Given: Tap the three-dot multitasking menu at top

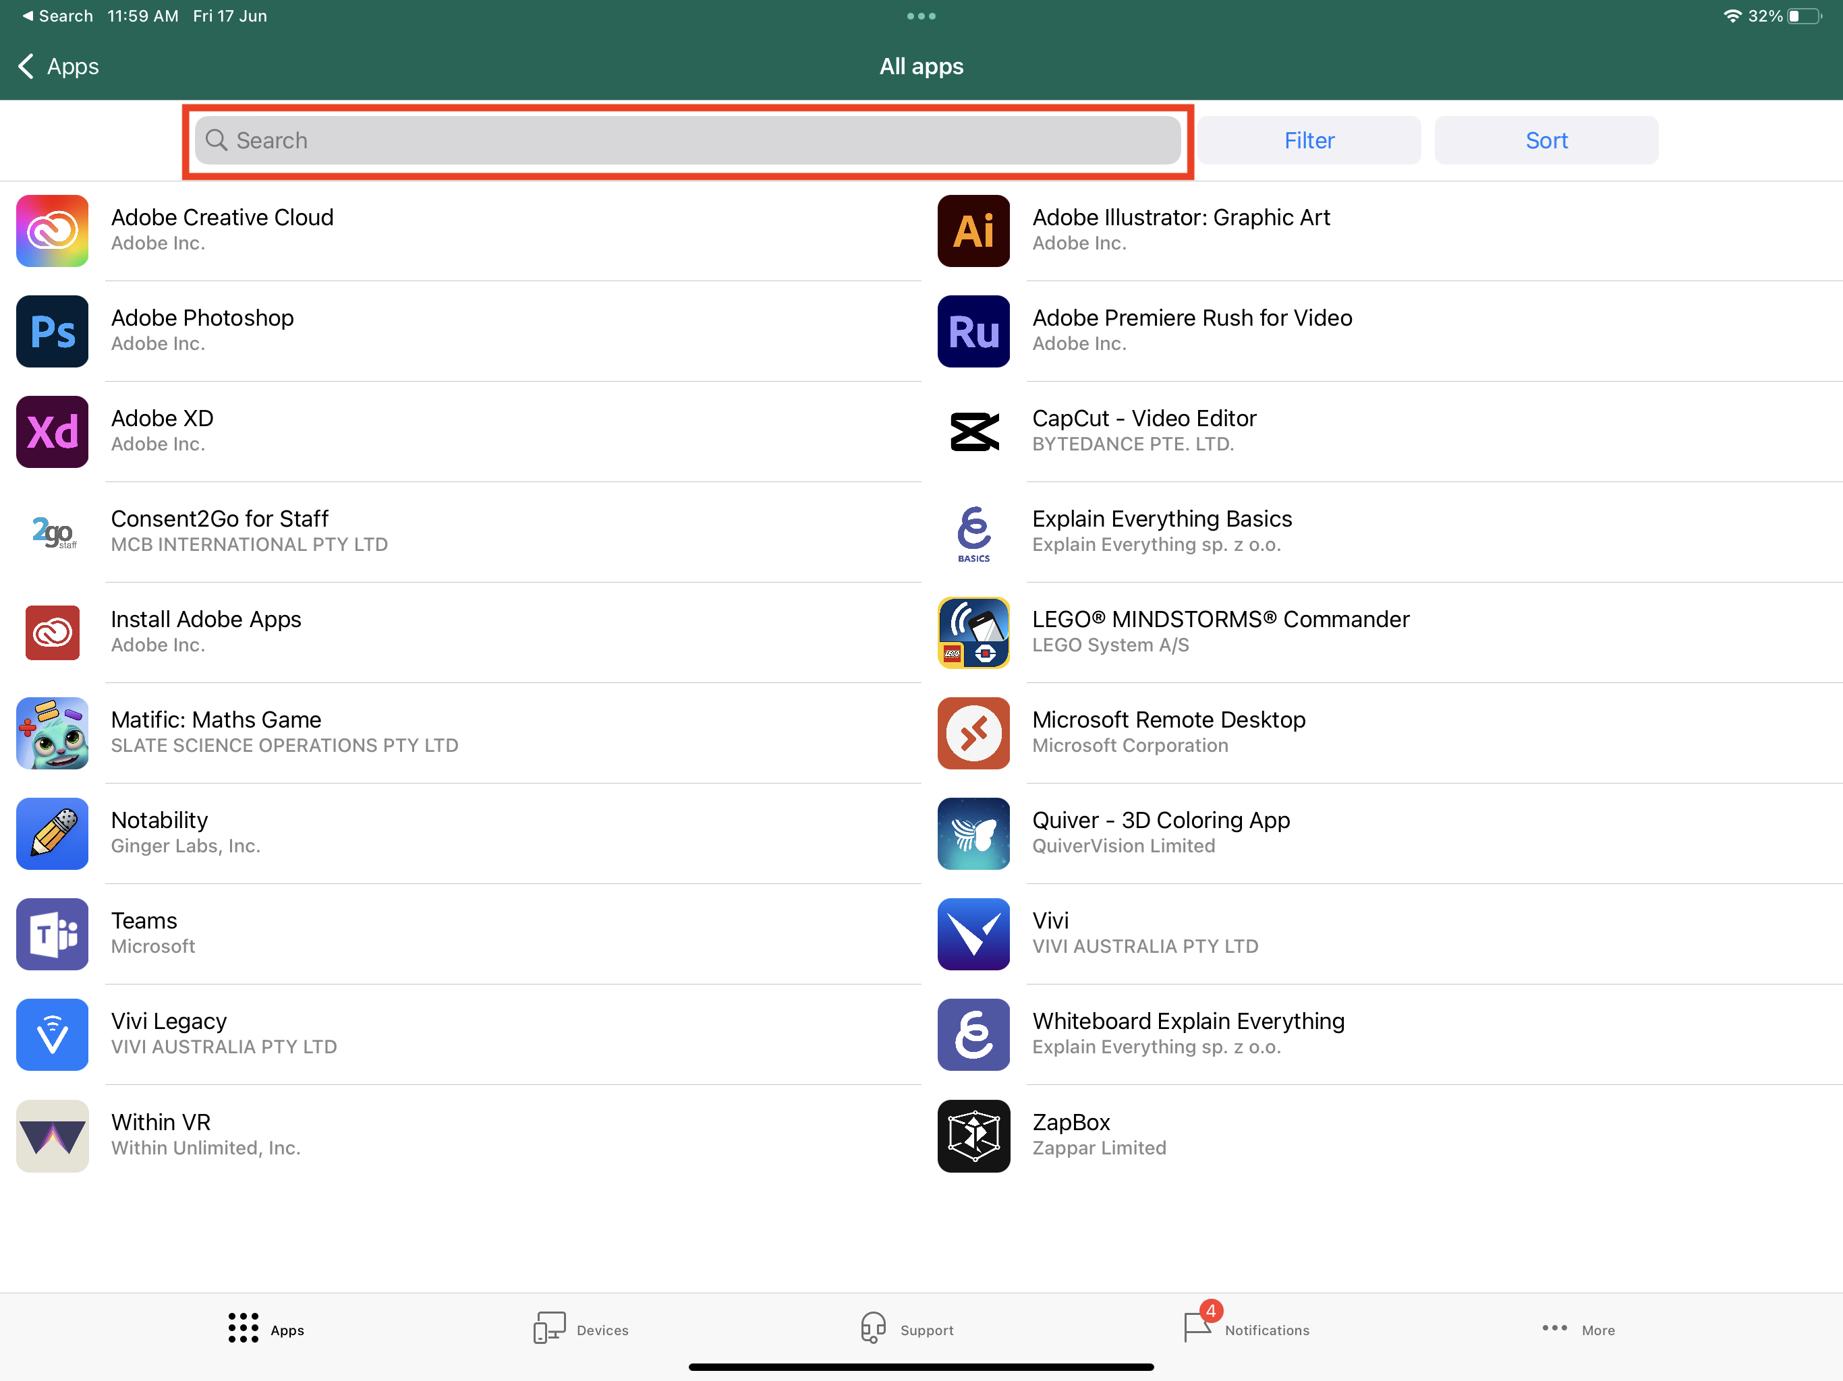Looking at the screenshot, I should click(x=921, y=16).
